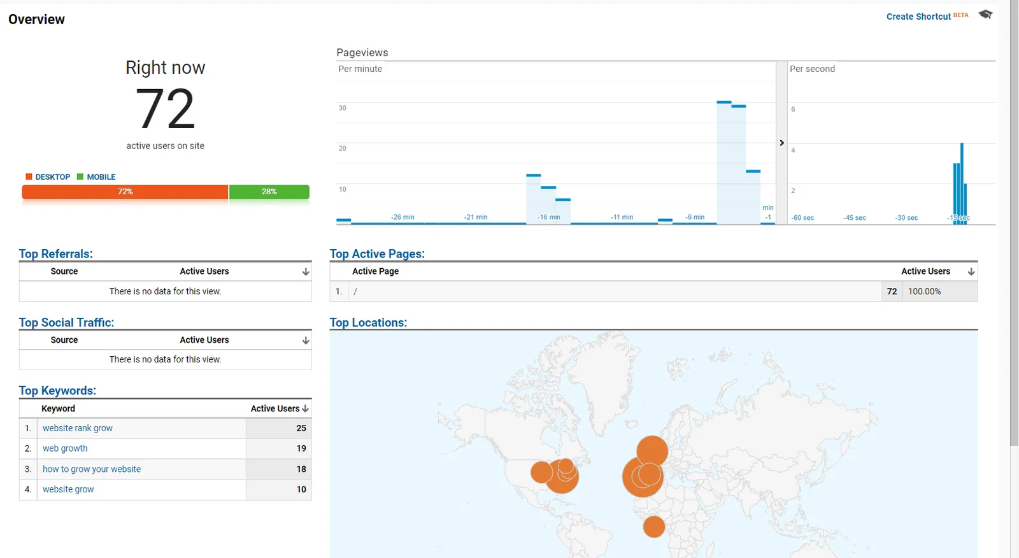Select the 'web growth' keyword
The width and height of the screenshot is (1019, 558).
[x=65, y=448]
